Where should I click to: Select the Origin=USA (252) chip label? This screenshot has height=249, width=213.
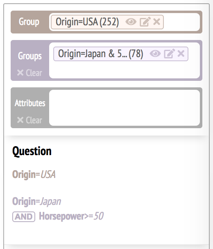87,22
